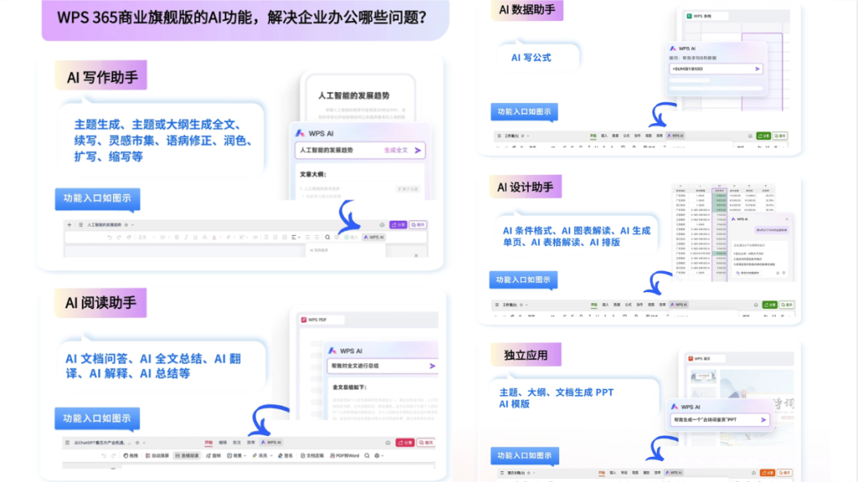Viewport: 858px width, 482px height.
Task: Click the WPS AI tab in the presentation app
Action: [x=675, y=473]
